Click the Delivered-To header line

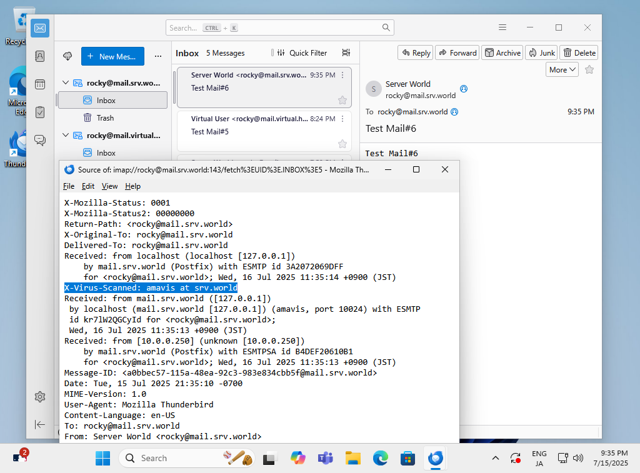pos(146,246)
